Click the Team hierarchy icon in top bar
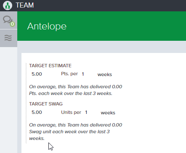Viewport: 186px width, 153px height. coord(8,5)
